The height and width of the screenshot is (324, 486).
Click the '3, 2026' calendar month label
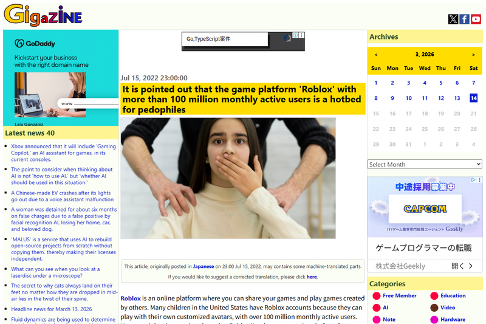[425, 55]
